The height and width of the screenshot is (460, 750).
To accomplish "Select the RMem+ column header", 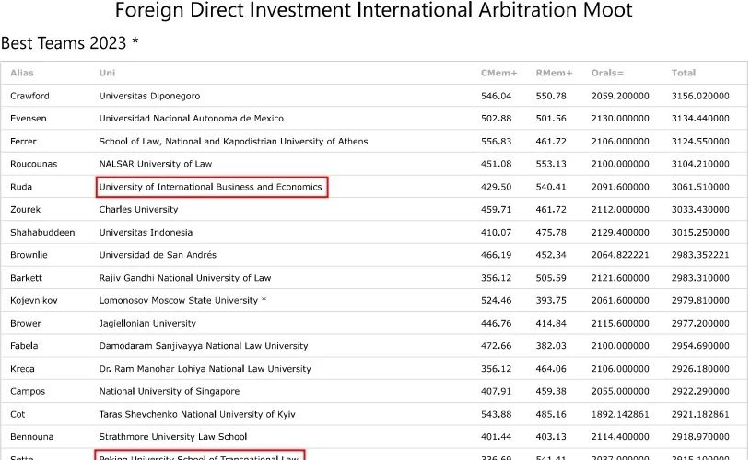I will (x=554, y=73).
